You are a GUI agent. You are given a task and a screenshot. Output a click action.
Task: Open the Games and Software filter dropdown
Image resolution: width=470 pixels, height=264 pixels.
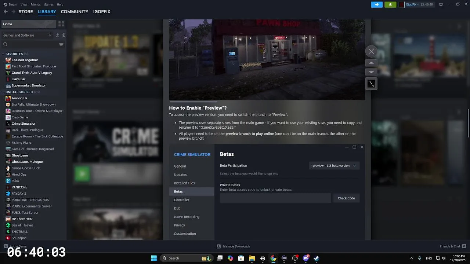coord(27,35)
